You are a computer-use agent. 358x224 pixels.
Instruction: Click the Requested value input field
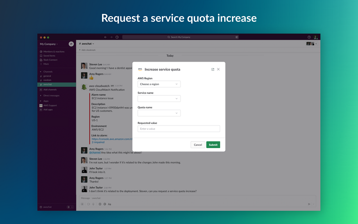[179, 129]
